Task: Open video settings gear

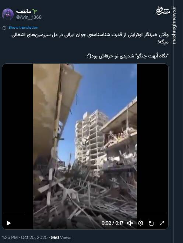Action: 141,223
